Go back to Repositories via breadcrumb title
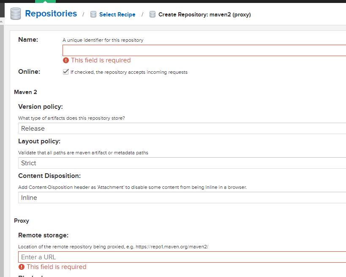This screenshot has width=346, height=277. 51,14
